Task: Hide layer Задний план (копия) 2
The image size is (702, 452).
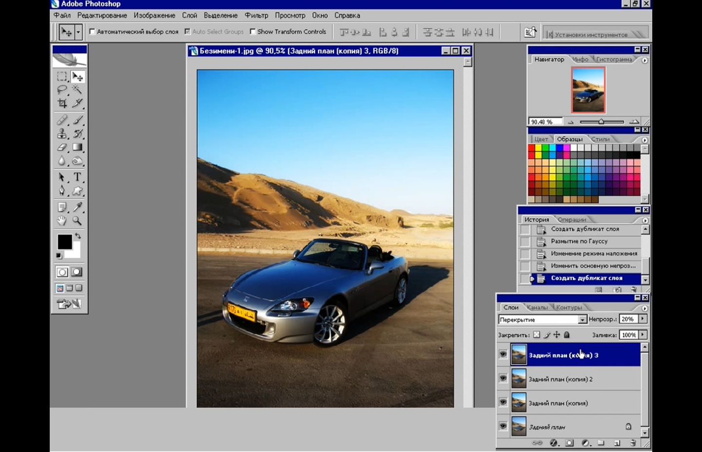Action: pos(503,378)
